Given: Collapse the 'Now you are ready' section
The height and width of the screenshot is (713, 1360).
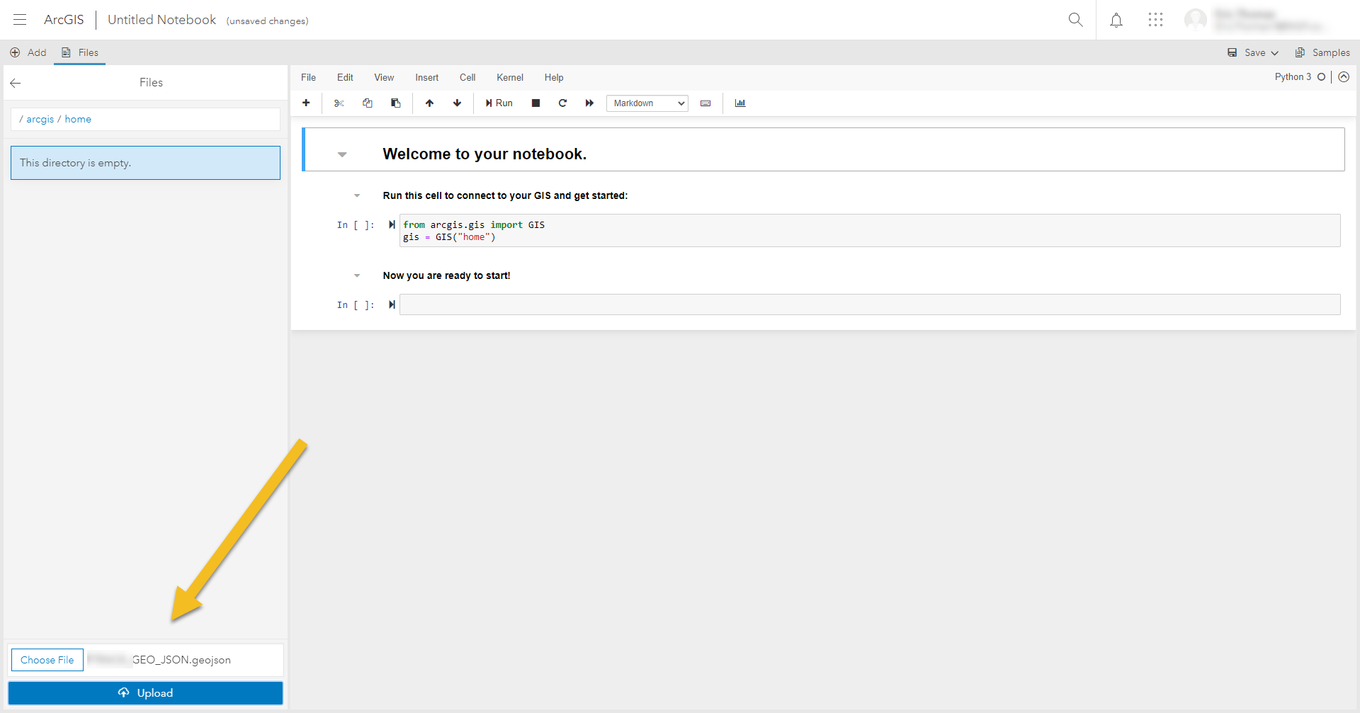Looking at the screenshot, I should click(357, 275).
